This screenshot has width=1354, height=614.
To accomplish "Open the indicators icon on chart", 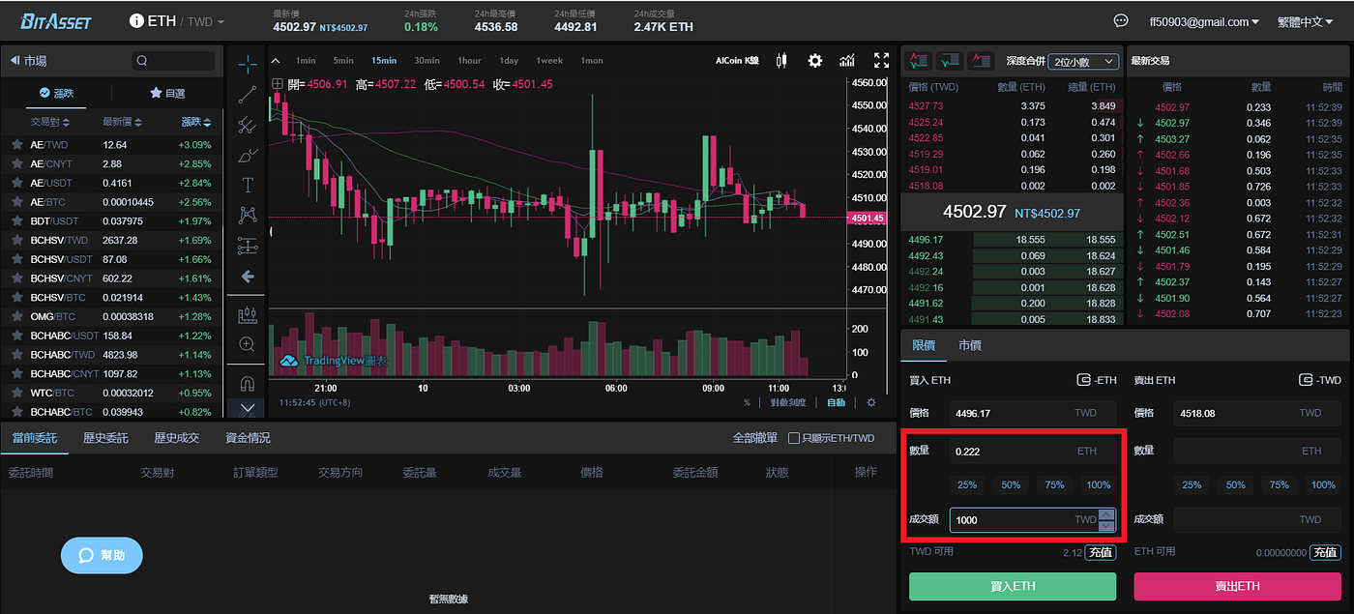I will pos(847,60).
